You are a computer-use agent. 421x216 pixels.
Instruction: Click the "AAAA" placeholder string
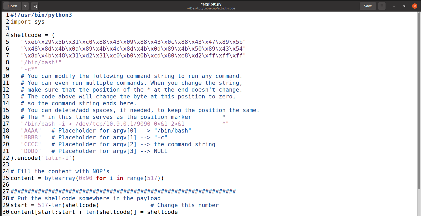pos(31,131)
